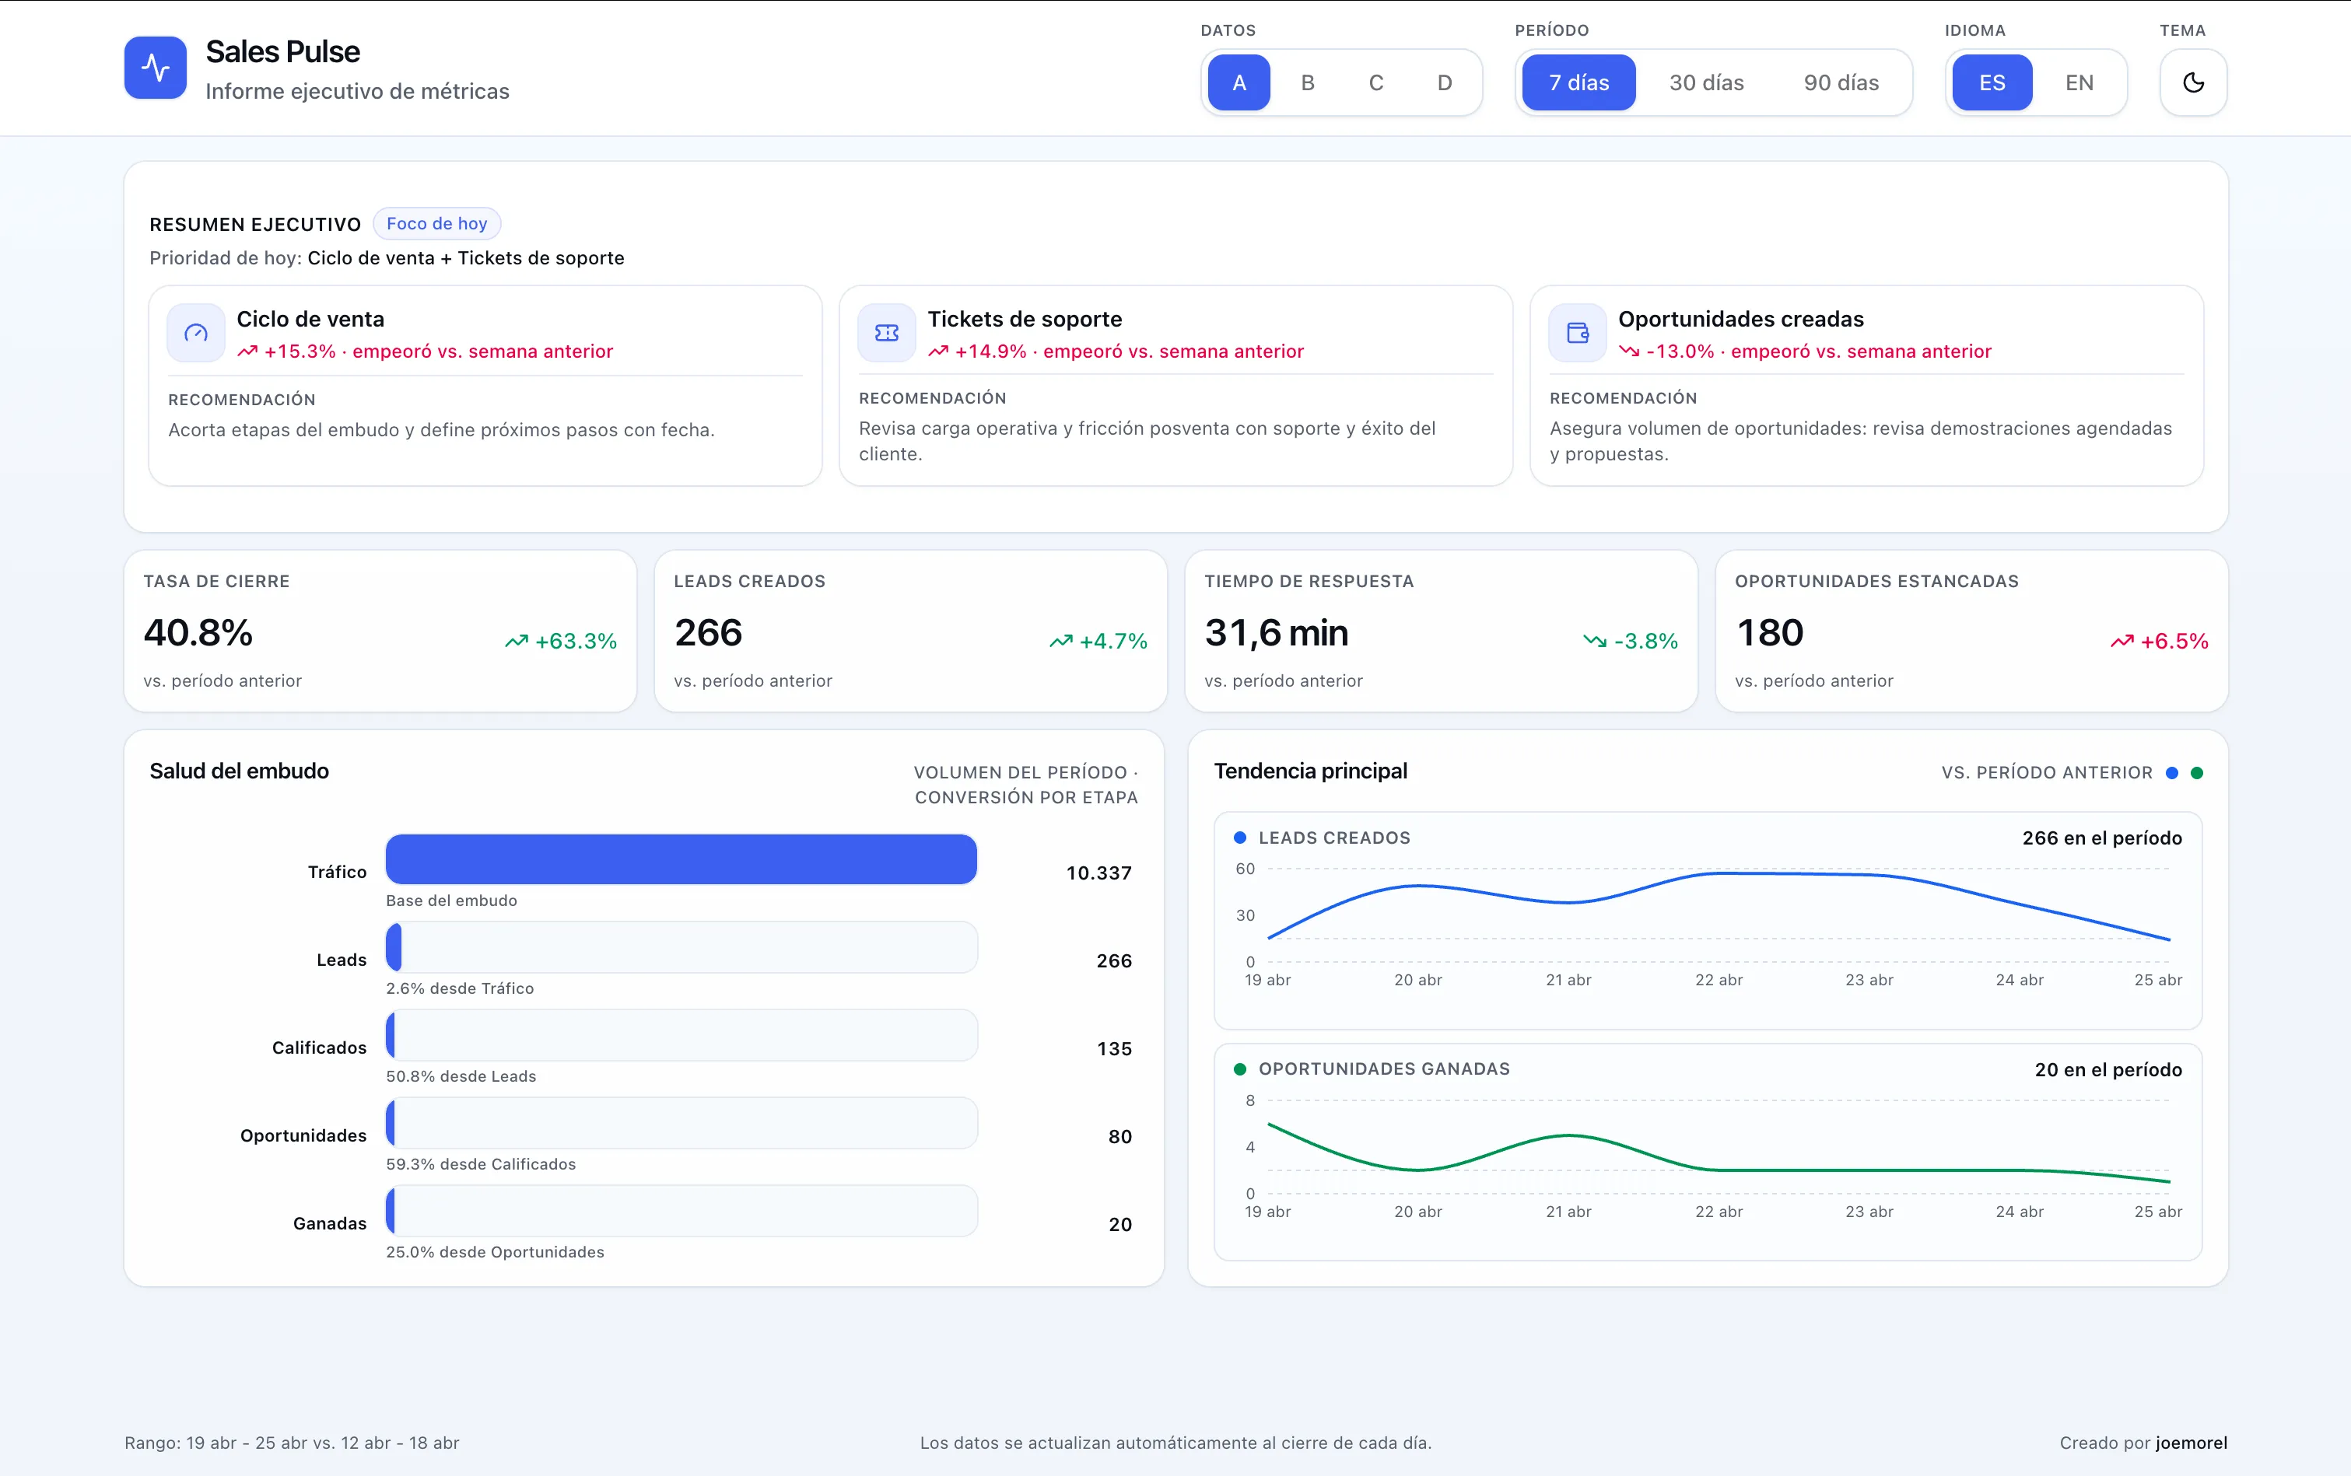This screenshot has height=1476, width=2351.
Task: Click the Tickets de soporte ticket icon
Action: [x=887, y=333]
